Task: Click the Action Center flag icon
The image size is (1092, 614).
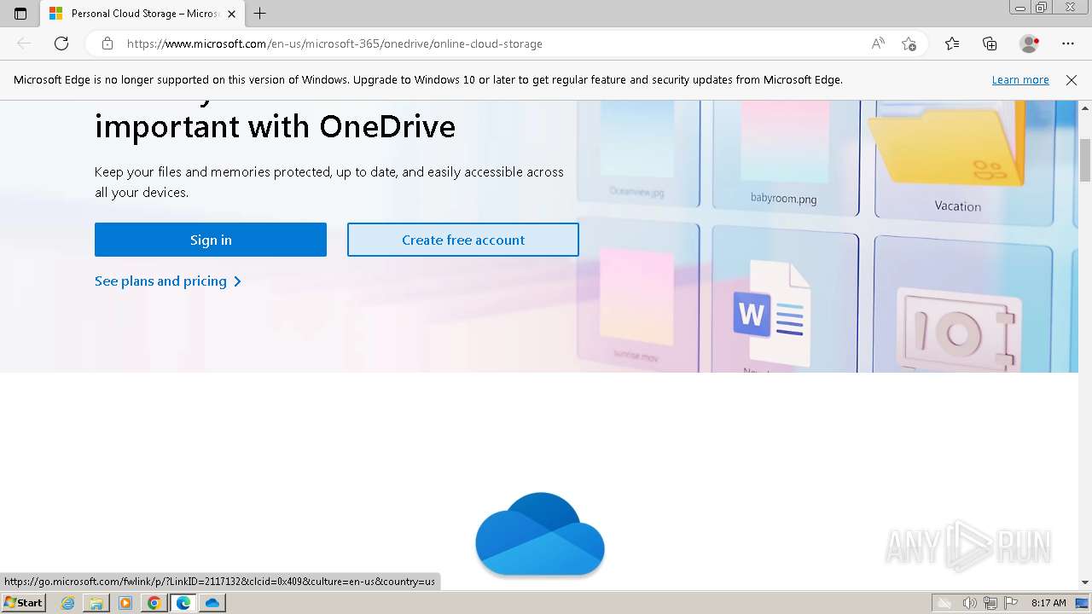Action: 1011,603
